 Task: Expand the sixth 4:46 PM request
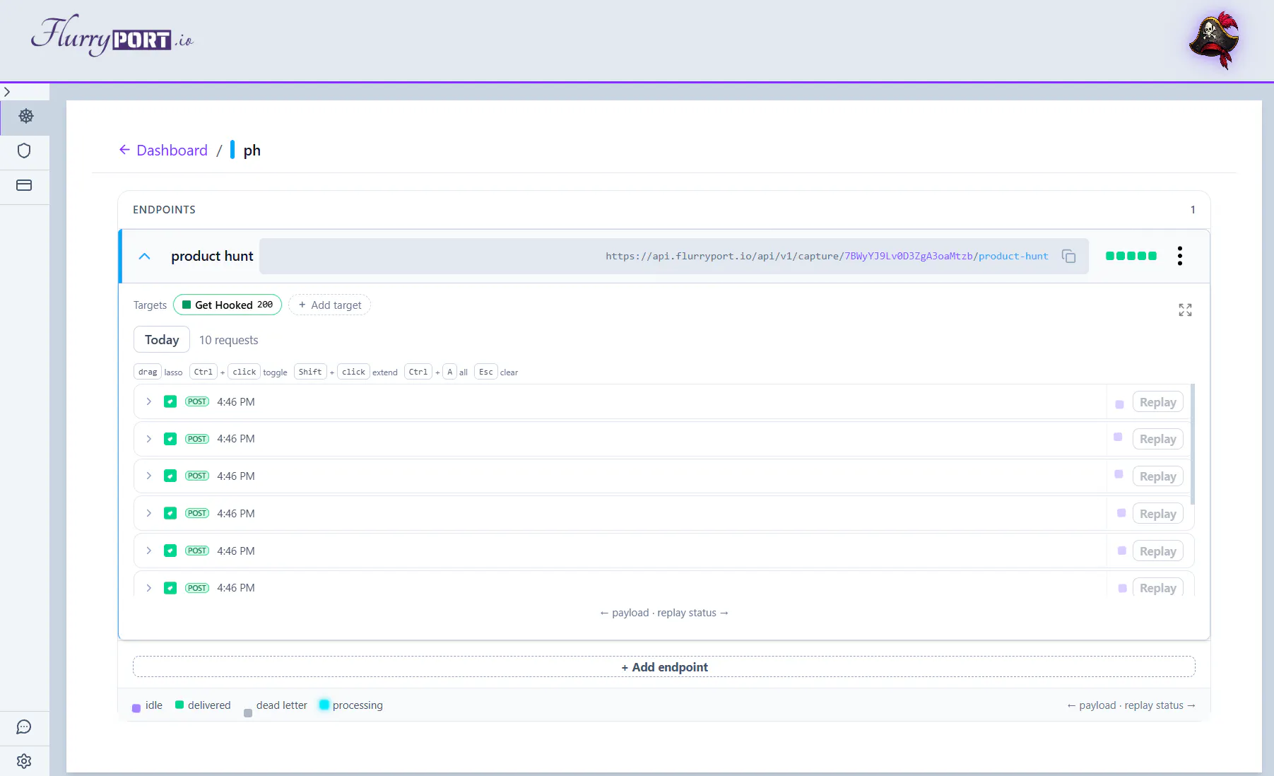[148, 588]
